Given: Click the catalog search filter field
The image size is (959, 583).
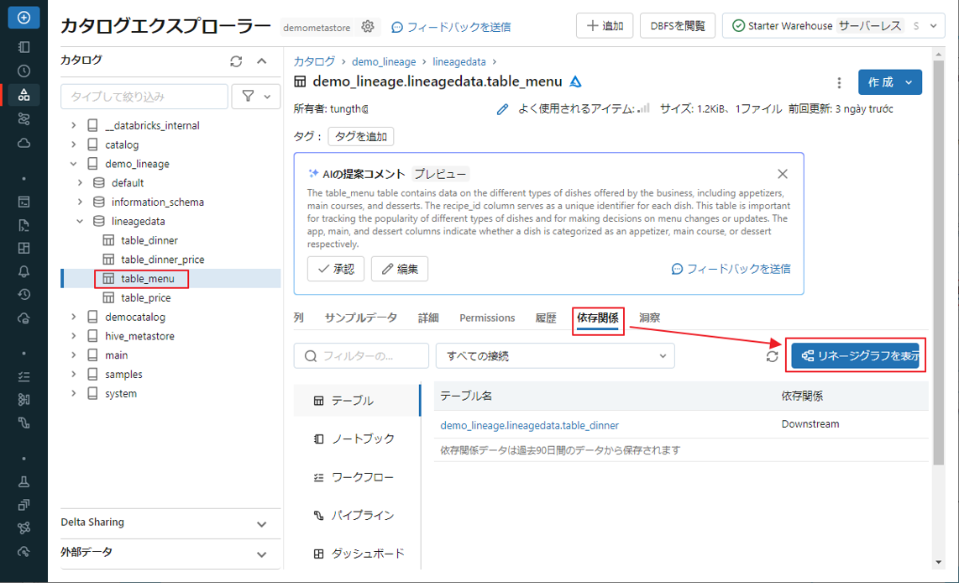Looking at the screenshot, I should [144, 97].
